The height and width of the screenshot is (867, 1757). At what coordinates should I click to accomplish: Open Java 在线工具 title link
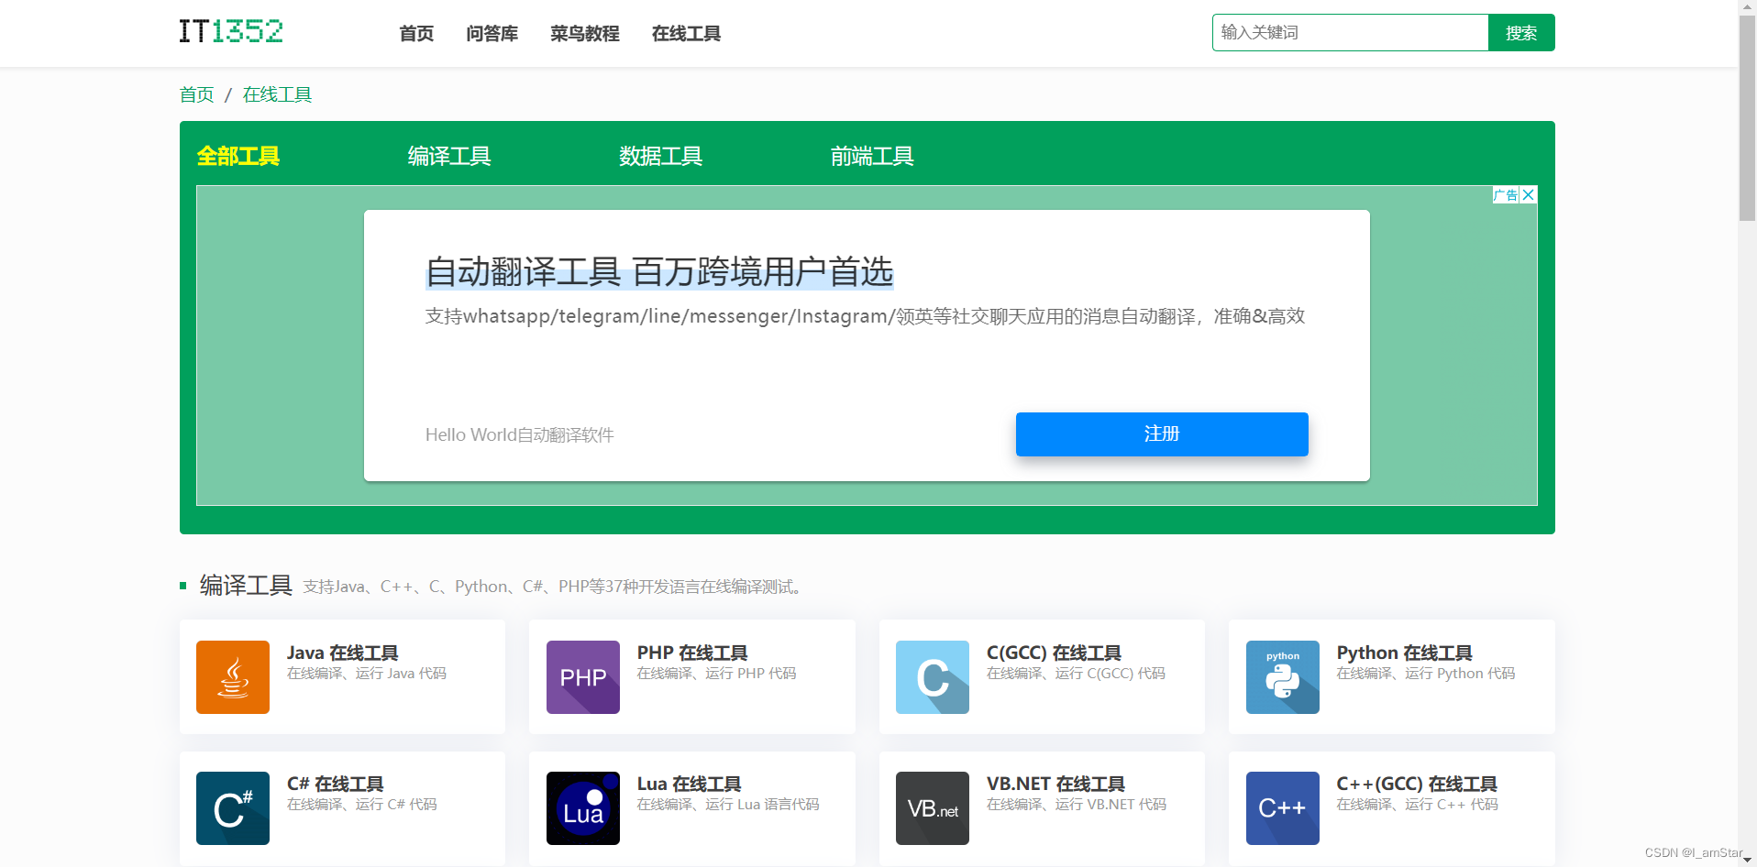click(343, 653)
